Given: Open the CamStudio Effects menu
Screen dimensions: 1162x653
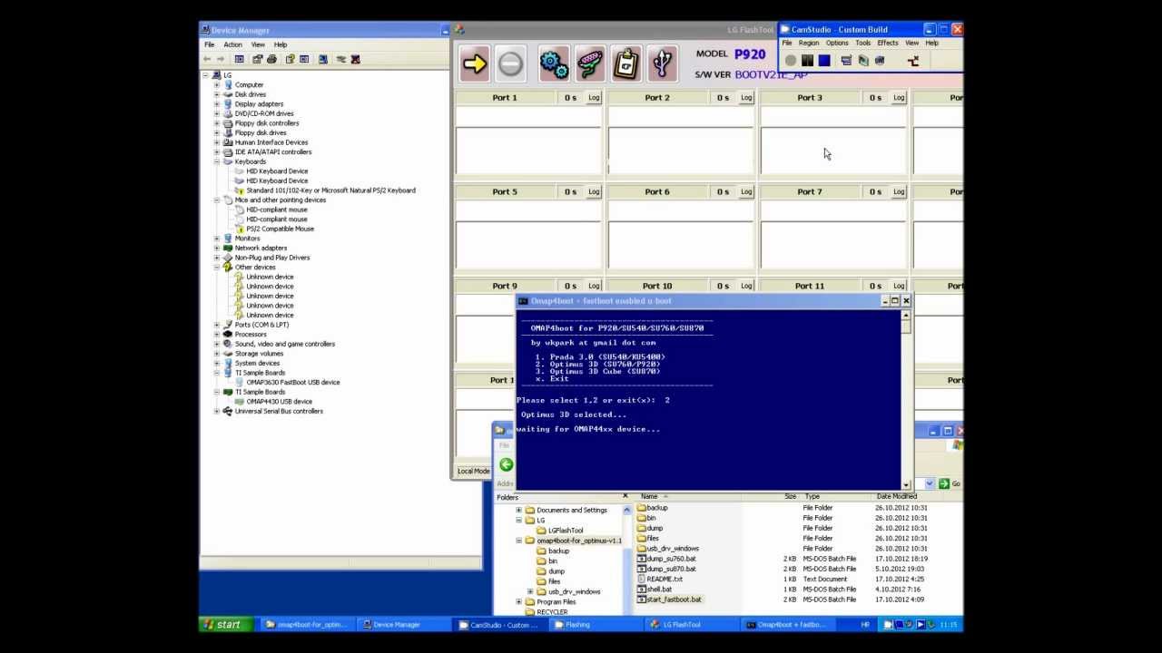Looking at the screenshot, I should point(888,43).
